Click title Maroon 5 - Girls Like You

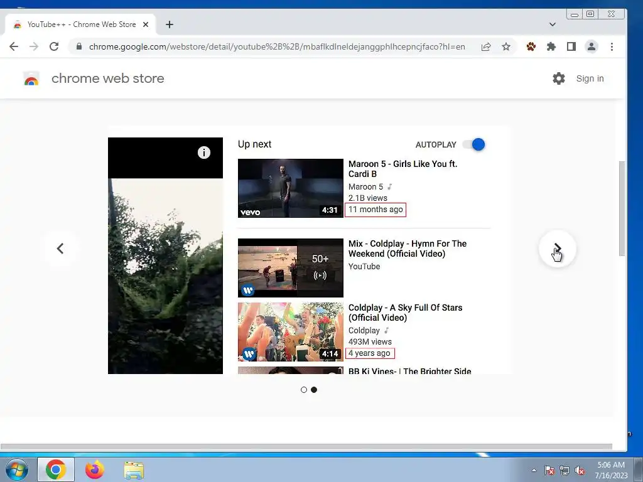(x=403, y=169)
